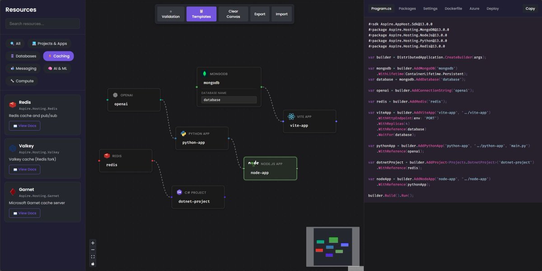The width and height of the screenshot is (542, 271).
Task: Click the OpenAI logo on openai node
Action: pos(116,95)
